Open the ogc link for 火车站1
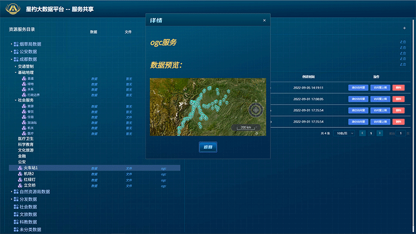The height and width of the screenshot is (234, 416). pyautogui.click(x=163, y=168)
